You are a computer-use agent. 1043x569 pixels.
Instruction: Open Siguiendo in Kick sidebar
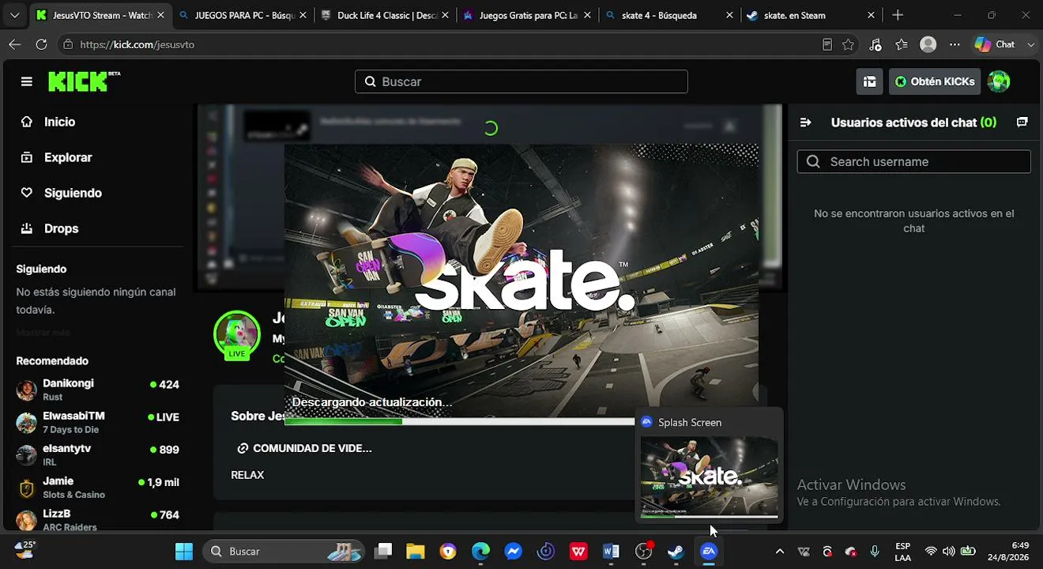coord(62,193)
